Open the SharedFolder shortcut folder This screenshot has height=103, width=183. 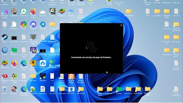(x=138, y=89)
